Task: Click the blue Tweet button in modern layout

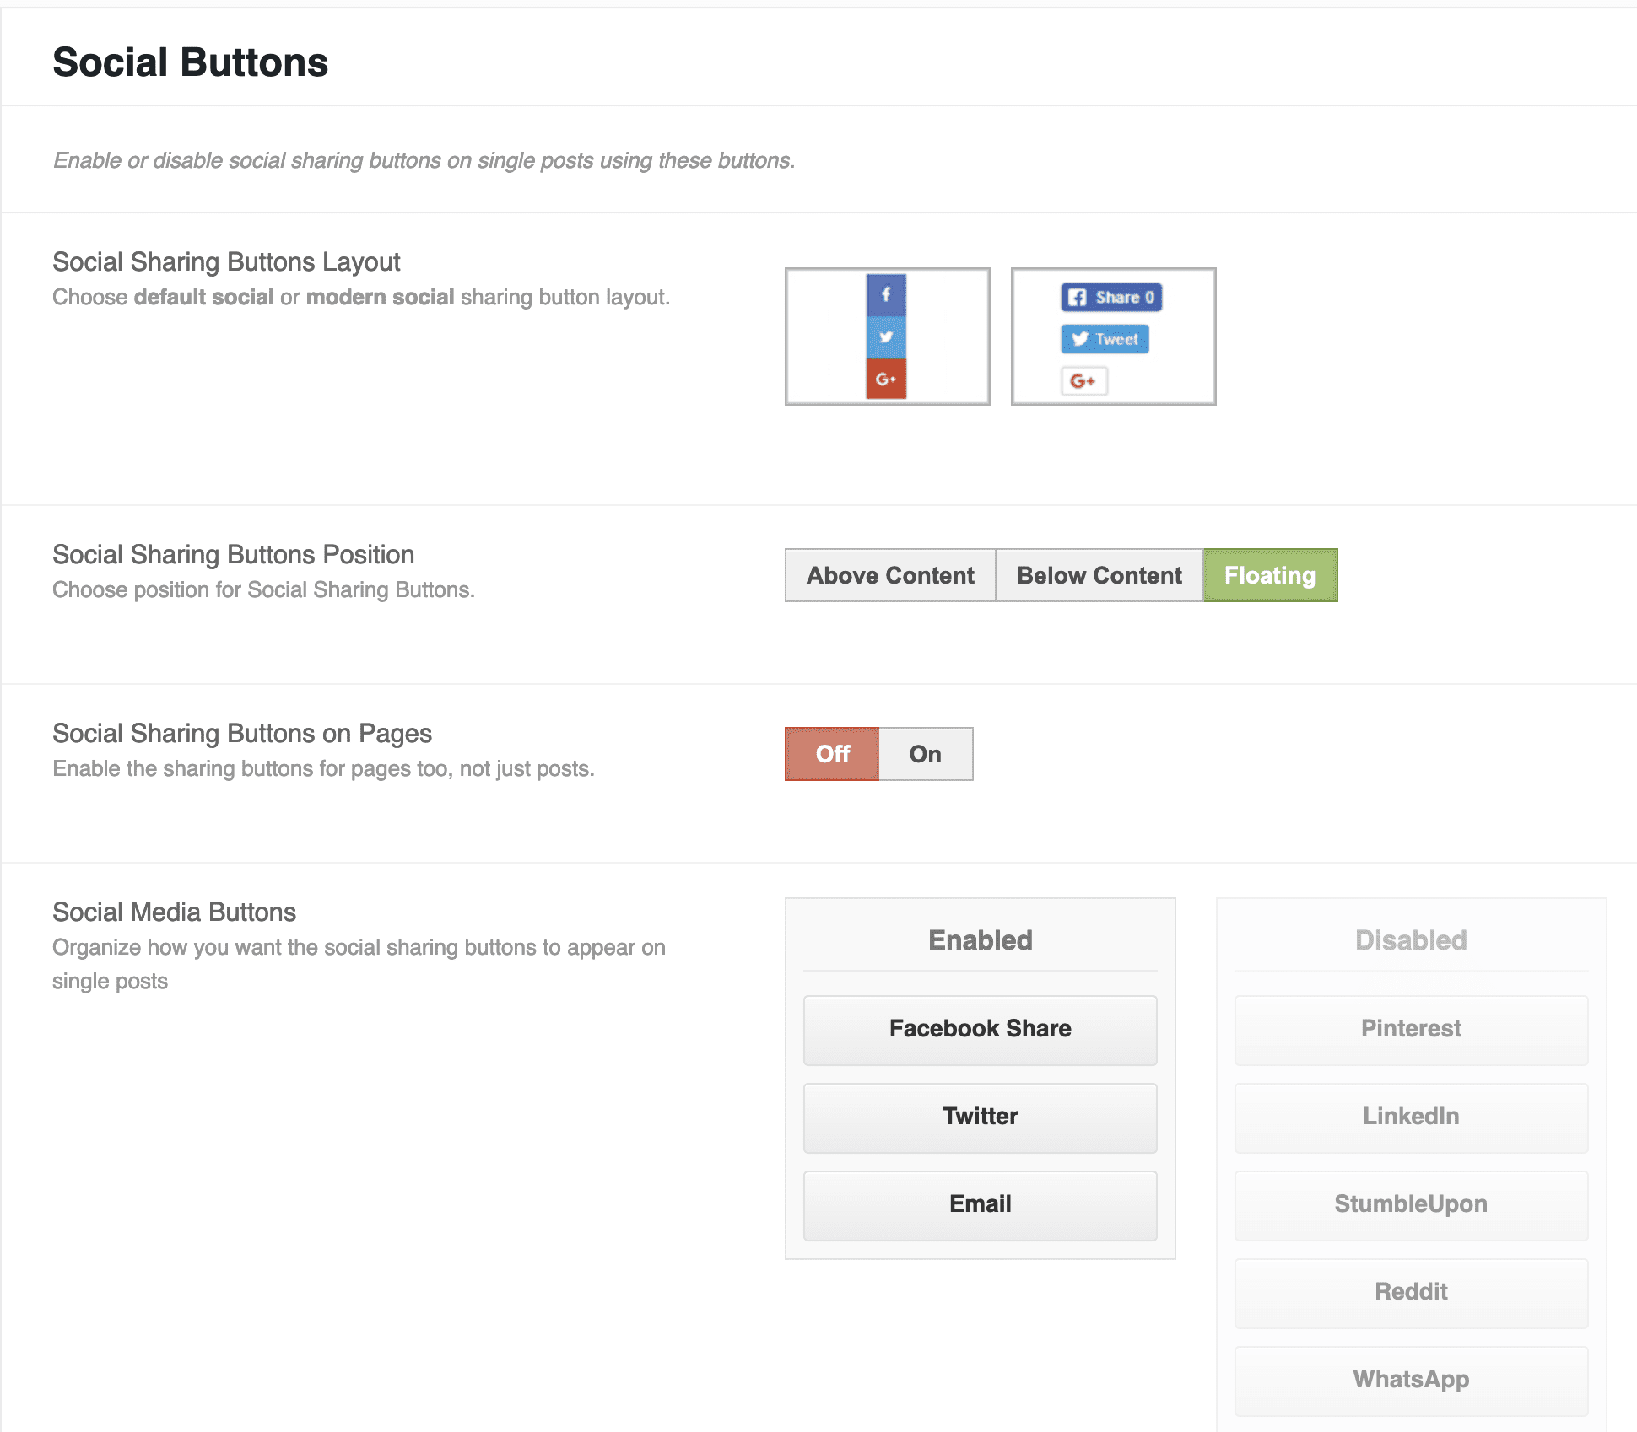Action: click(x=1105, y=339)
